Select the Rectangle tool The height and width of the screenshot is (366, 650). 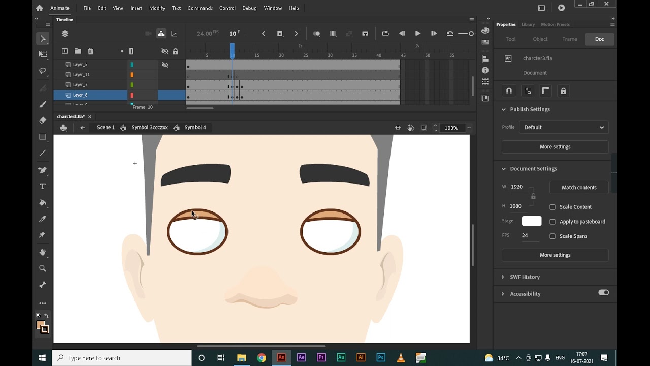click(x=43, y=137)
